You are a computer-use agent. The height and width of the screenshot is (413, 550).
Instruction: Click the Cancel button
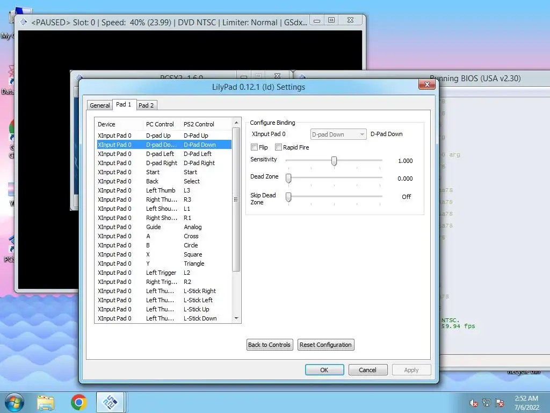tap(367, 370)
